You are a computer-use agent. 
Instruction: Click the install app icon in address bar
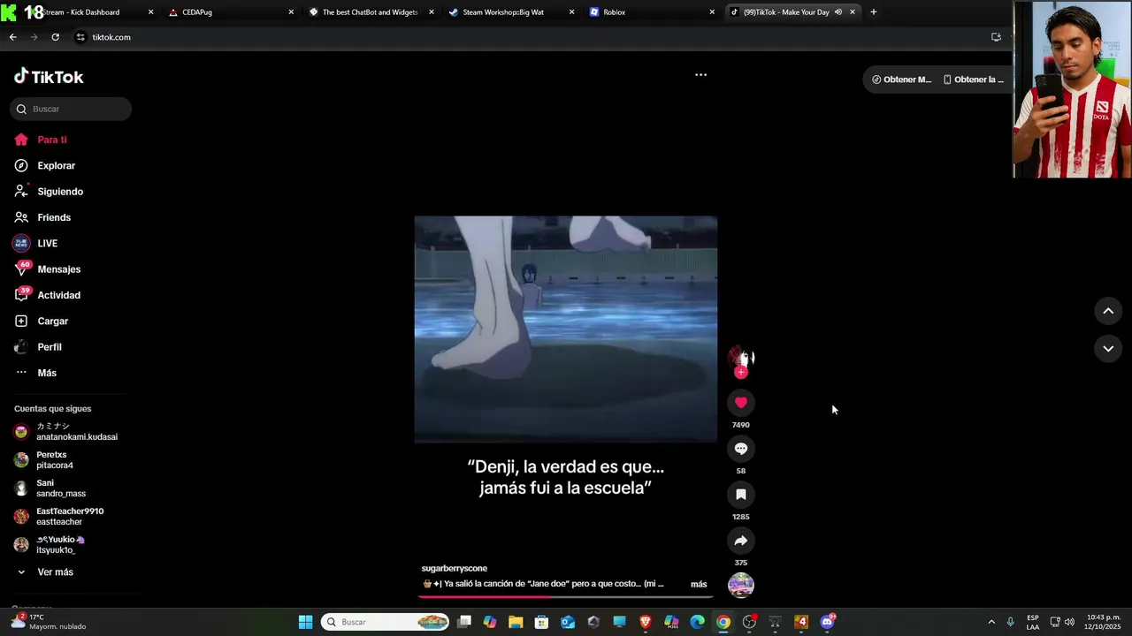(996, 37)
